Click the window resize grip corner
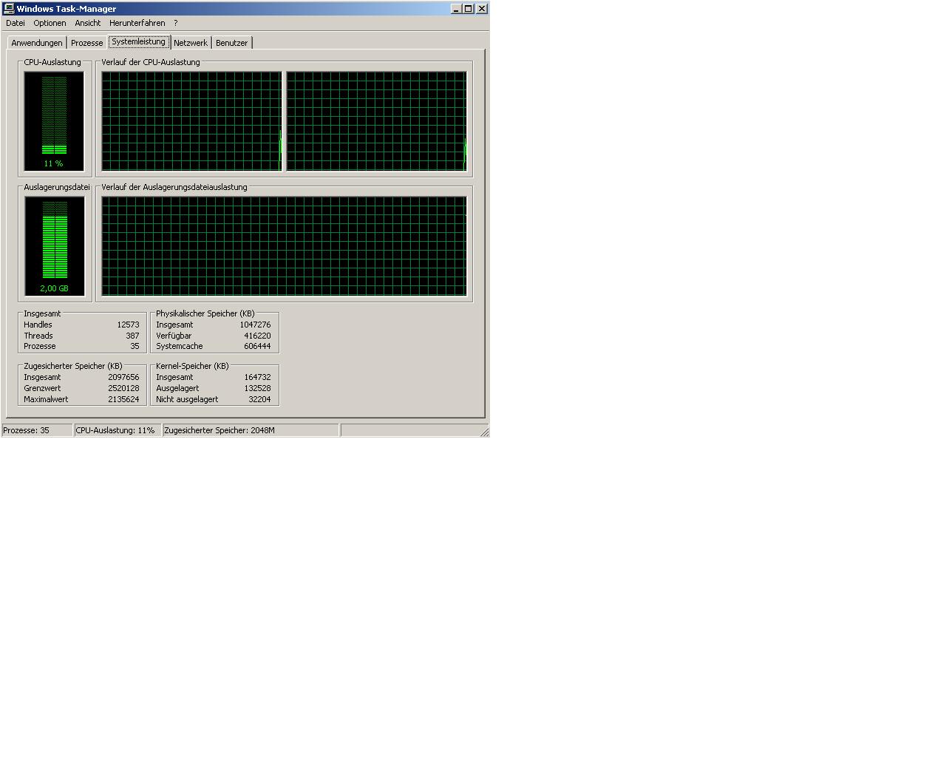This screenshot has width=946, height=757. click(x=484, y=432)
